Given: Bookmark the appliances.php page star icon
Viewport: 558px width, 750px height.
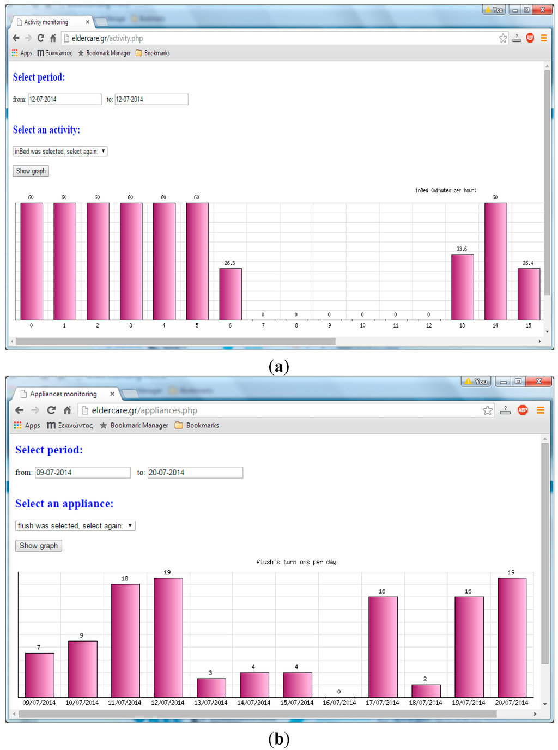Looking at the screenshot, I should [x=488, y=410].
